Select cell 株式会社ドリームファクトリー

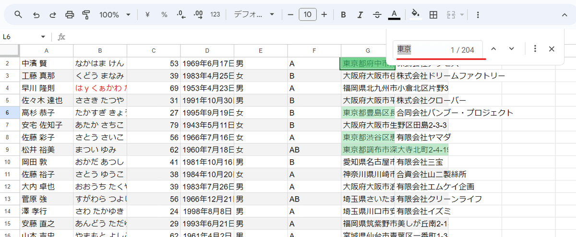click(x=450, y=76)
